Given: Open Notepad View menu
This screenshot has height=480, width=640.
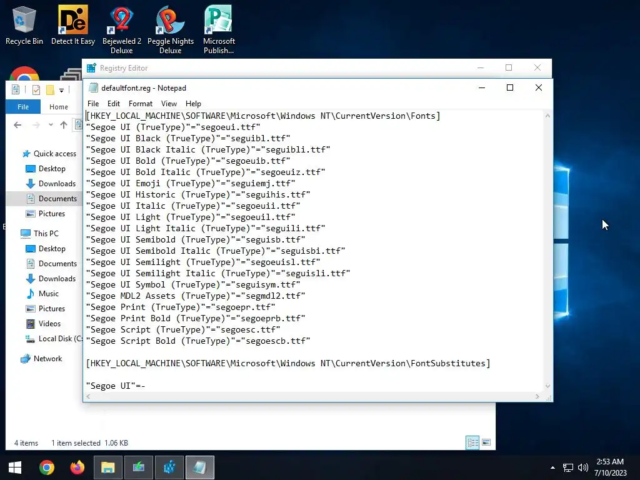Looking at the screenshot, I should 169,104.
